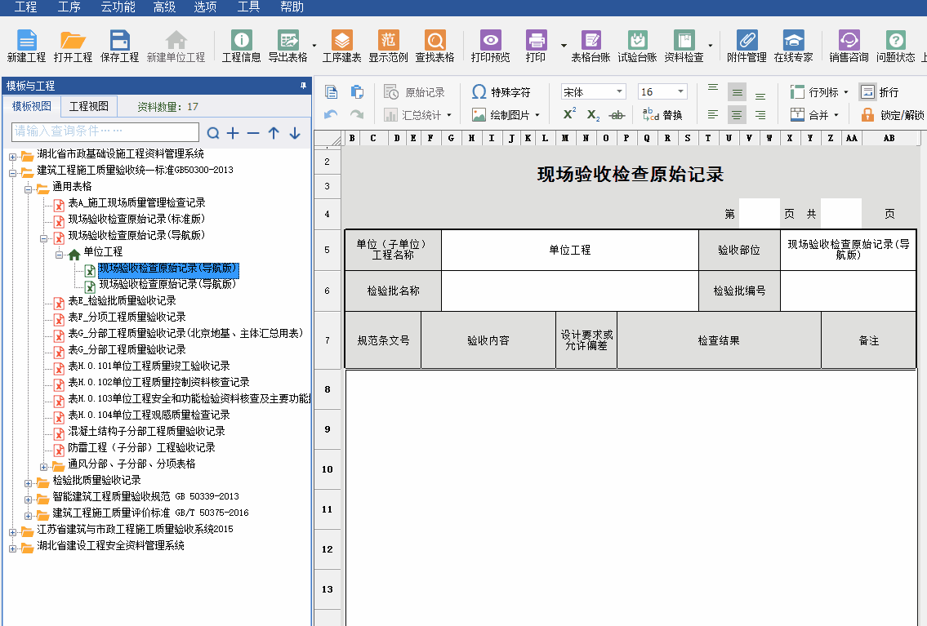
Task: Toggle the panel pin for 模板与工程
Action: (x=303, y=86)
